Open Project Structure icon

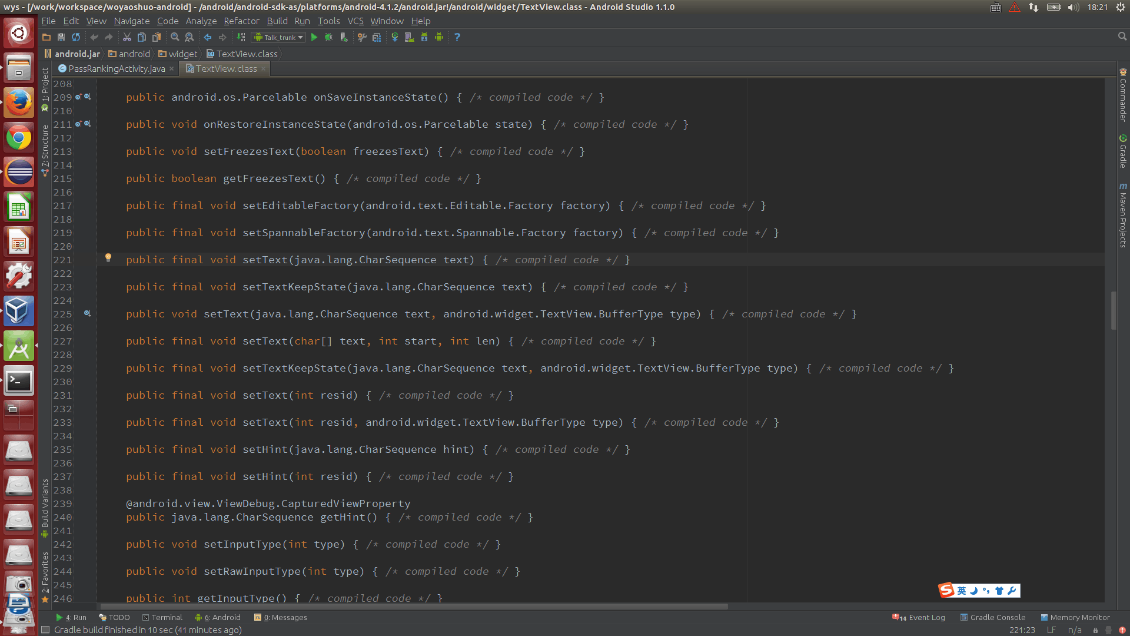pos(377,37)
